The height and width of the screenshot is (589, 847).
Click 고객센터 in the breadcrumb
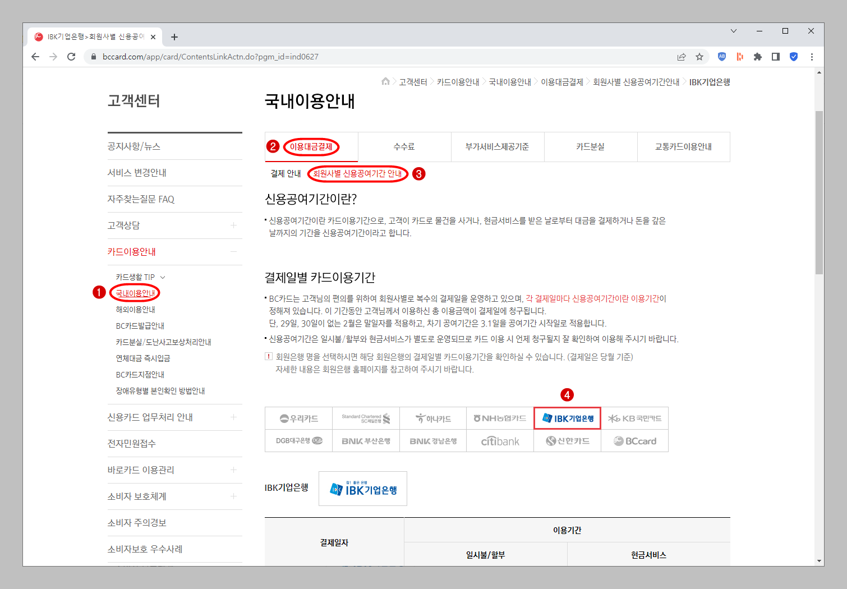413,82
